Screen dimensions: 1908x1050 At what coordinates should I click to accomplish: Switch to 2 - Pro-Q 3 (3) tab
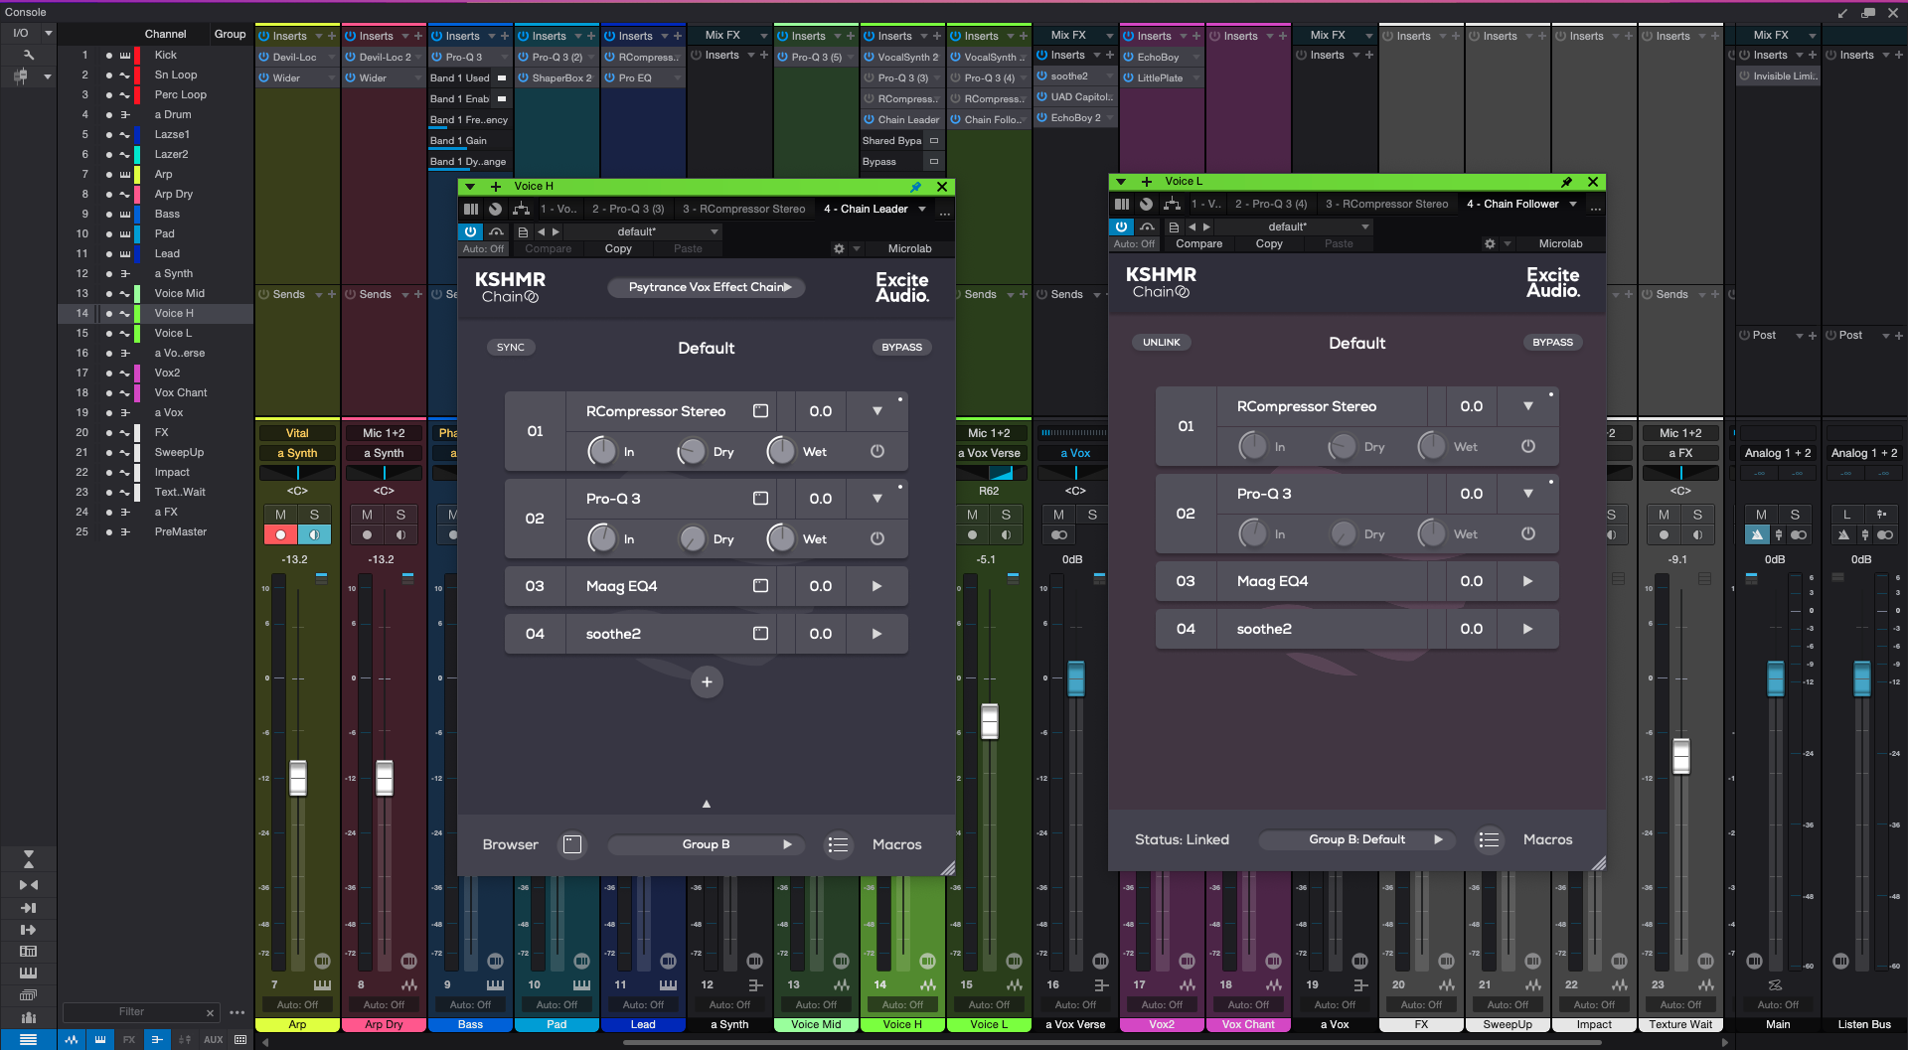pyautogui.click(x=628, y=209)
